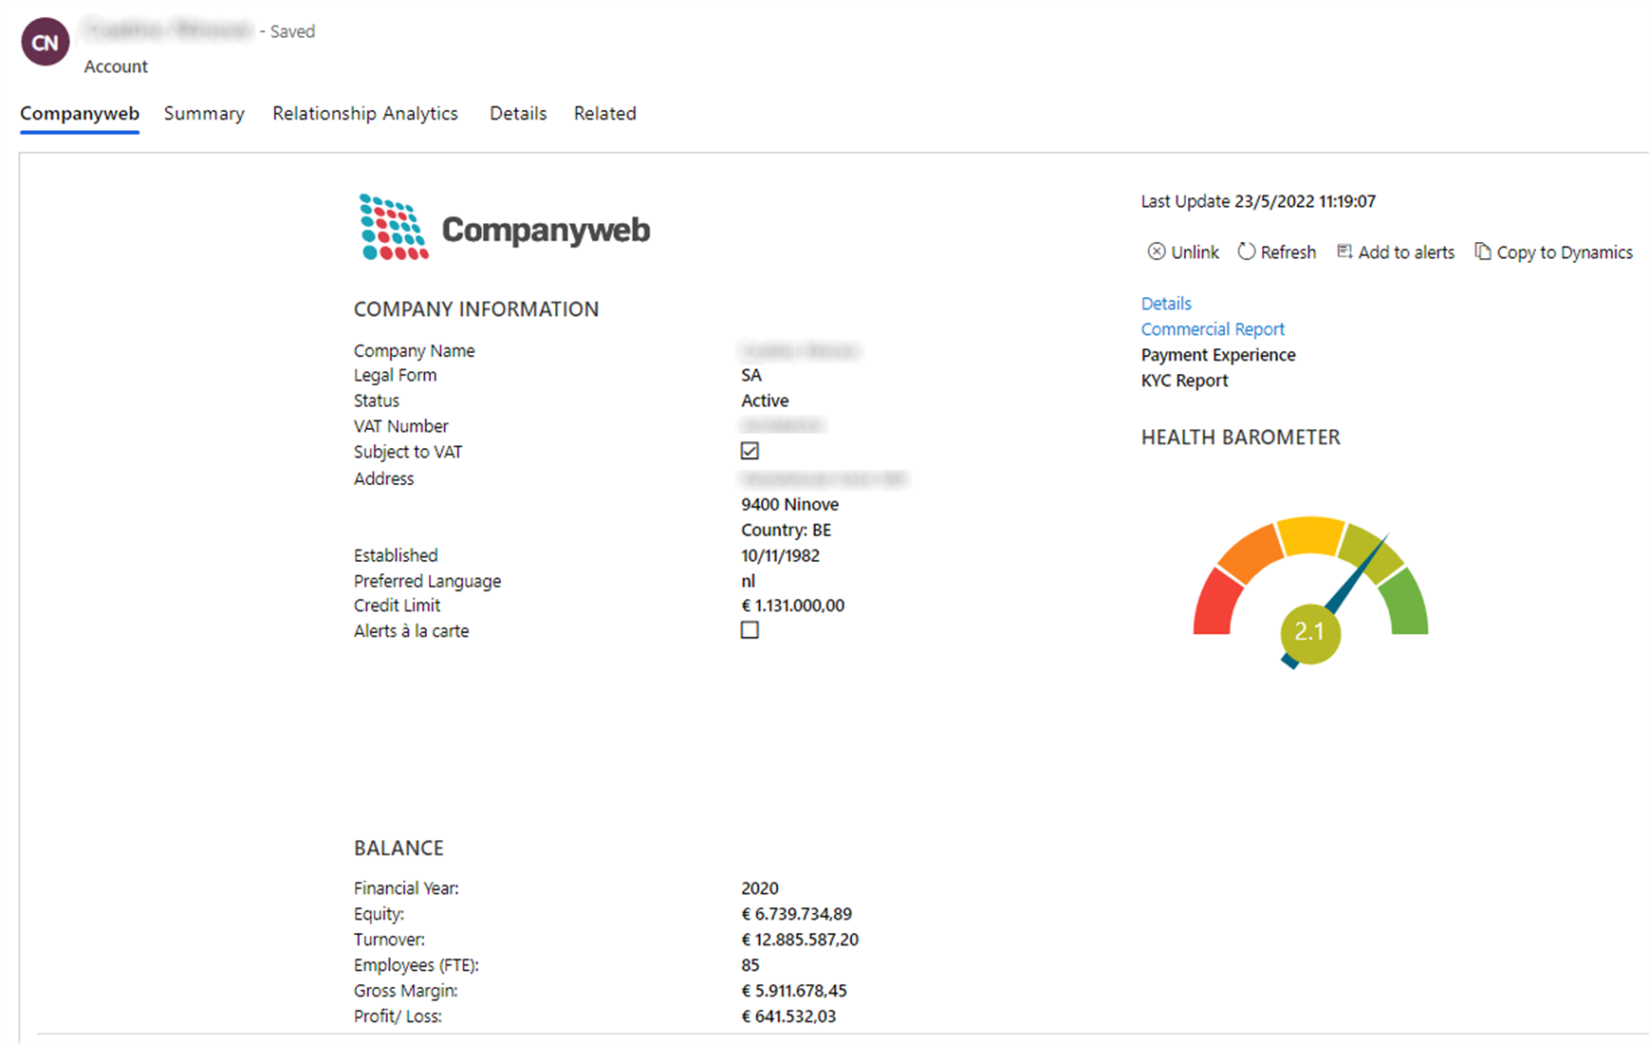1649x1044 pixels.
Task: Click the Payment Experience report entry
Action: (1218, 355)
